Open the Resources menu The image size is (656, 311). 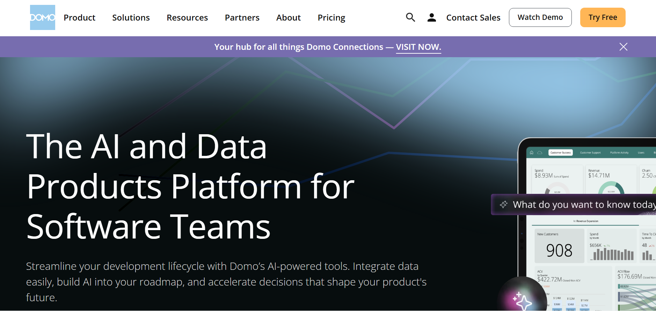187,17
